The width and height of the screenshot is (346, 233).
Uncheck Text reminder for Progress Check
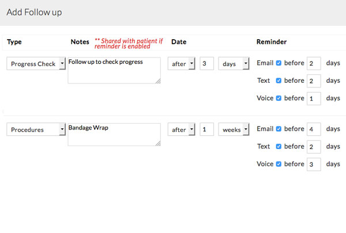pyautogui.click(x=279, y=81)
